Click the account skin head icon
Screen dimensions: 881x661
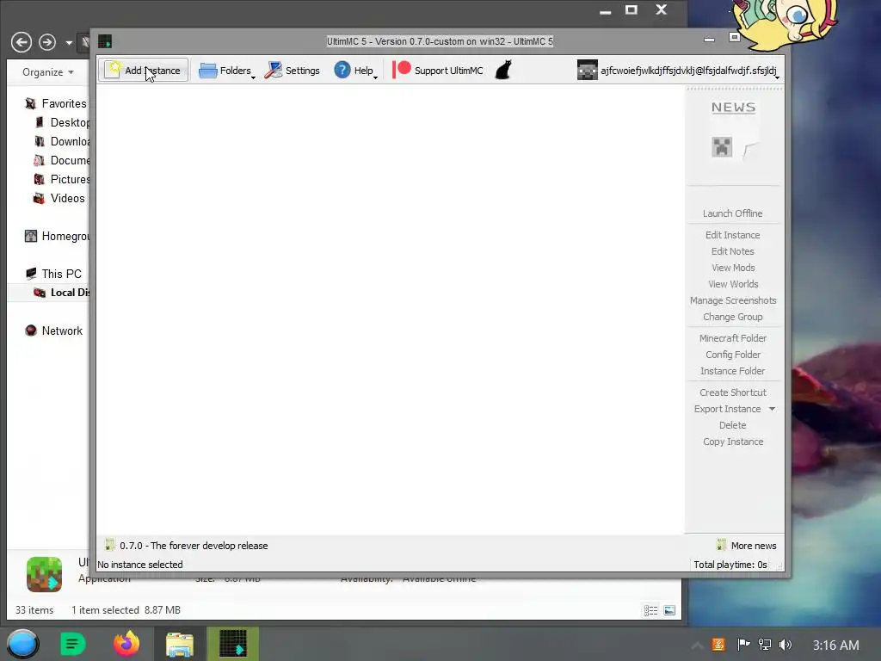click(x=587, y=71)
